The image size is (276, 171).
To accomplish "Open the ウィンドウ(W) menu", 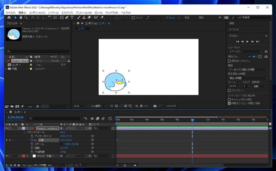I will (111, 13).
